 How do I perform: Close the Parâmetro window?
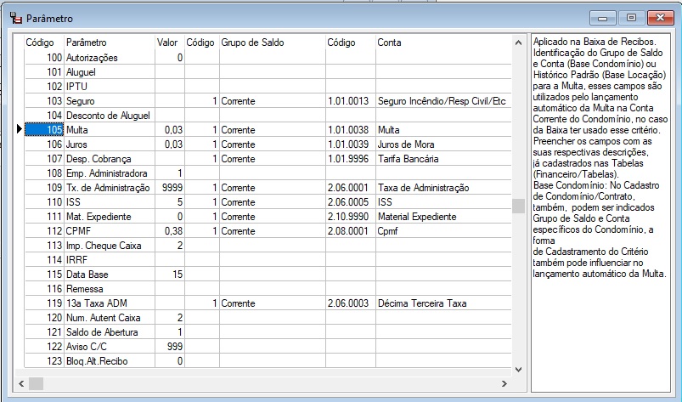pos(660,19)
